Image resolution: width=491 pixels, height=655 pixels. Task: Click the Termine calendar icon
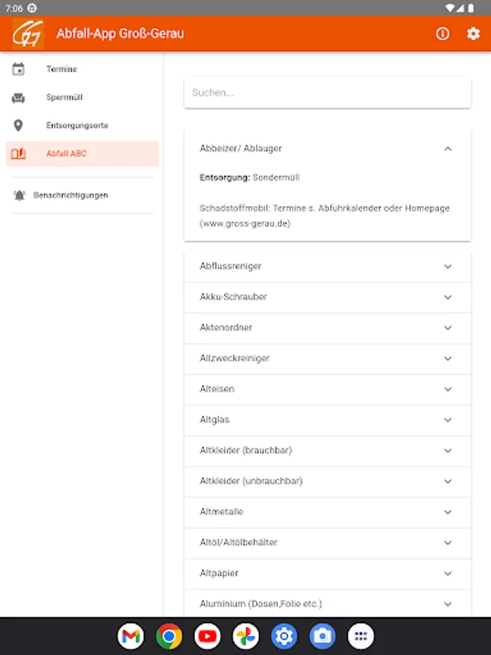pos(19,69)
